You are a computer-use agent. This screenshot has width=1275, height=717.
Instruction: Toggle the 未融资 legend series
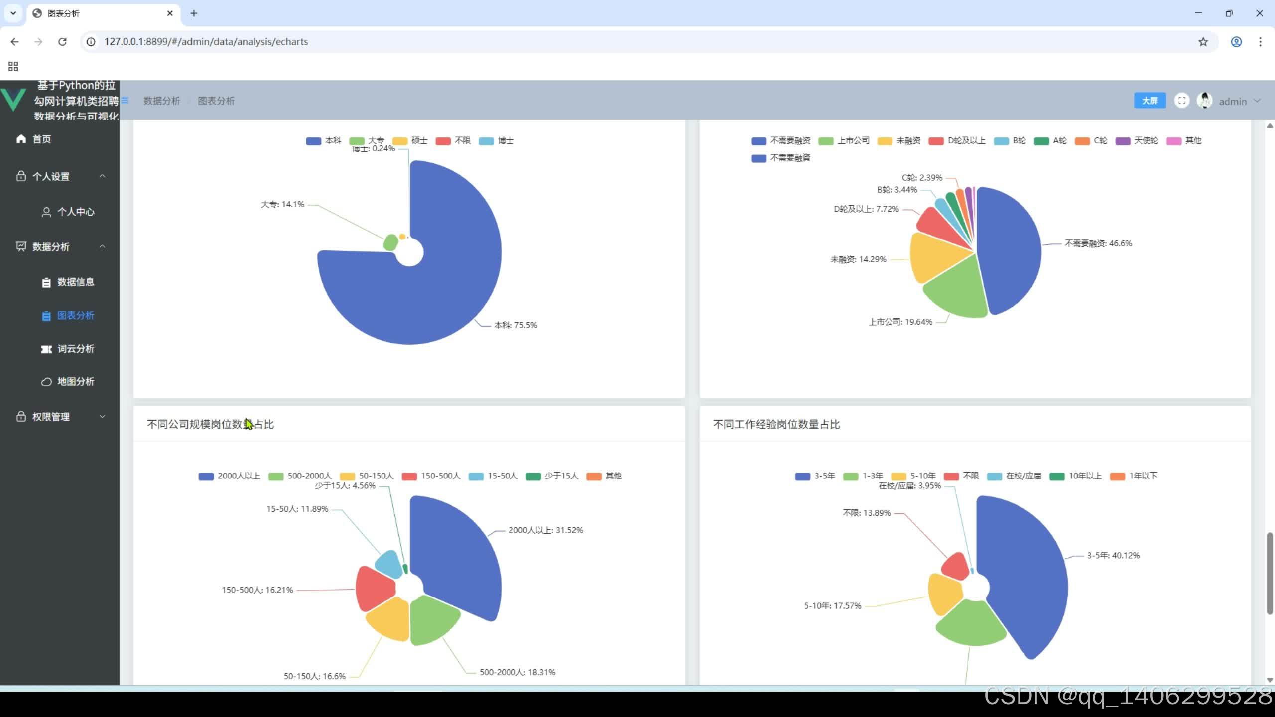pyautogui.click(x=899, y=141)
